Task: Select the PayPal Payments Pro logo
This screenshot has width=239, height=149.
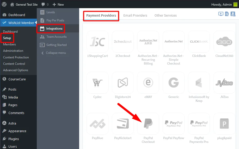Action: tap(199, 123)
